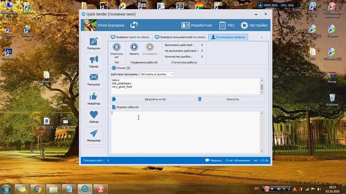Click the Юлия Бородина profile avatar
The image size is (346, 194).
90,25
